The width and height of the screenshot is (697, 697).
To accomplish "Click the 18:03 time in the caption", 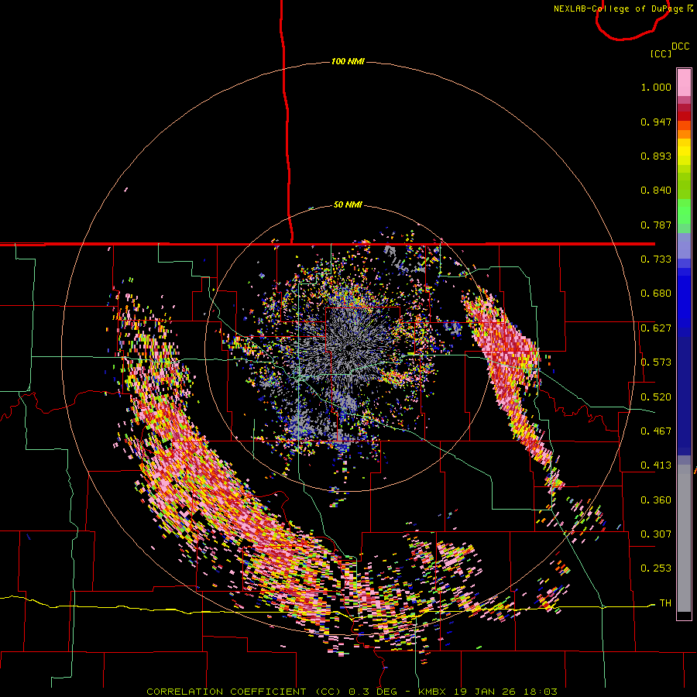I will pos(540,692).
